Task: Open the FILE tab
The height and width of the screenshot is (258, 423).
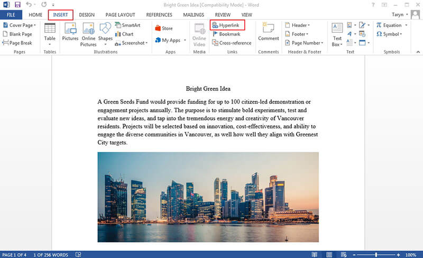Action: click(11, 15)
